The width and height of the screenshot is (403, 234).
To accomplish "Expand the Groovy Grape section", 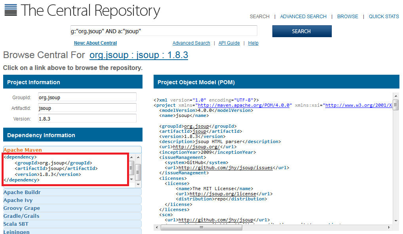I will tap(22, 208).
